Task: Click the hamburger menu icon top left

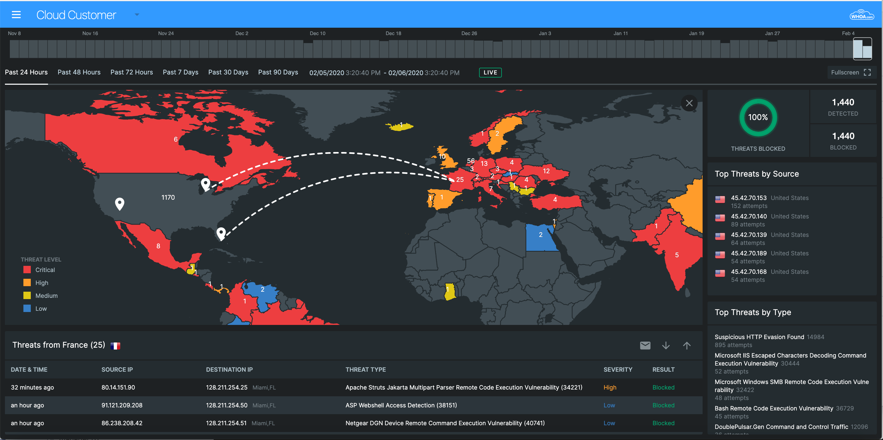Action: pos(16,14)
